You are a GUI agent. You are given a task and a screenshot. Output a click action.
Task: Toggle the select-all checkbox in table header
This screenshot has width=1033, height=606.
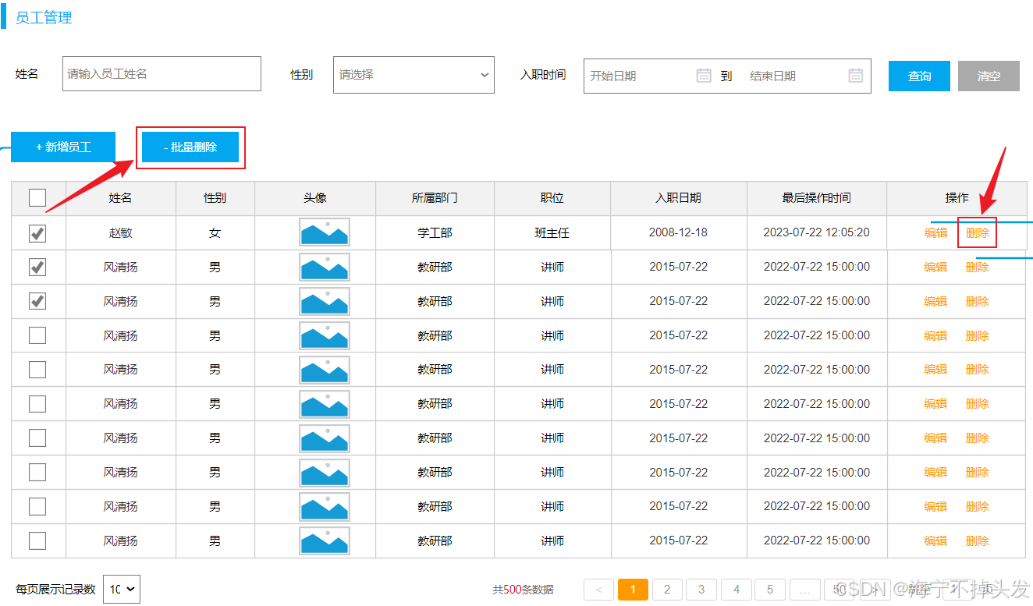coord(37,198)
